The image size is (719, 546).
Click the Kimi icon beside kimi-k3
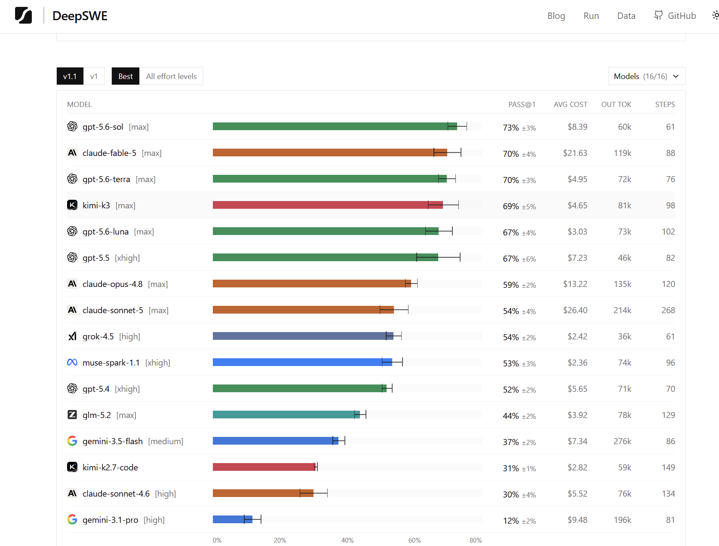click(x=72, y=205)
